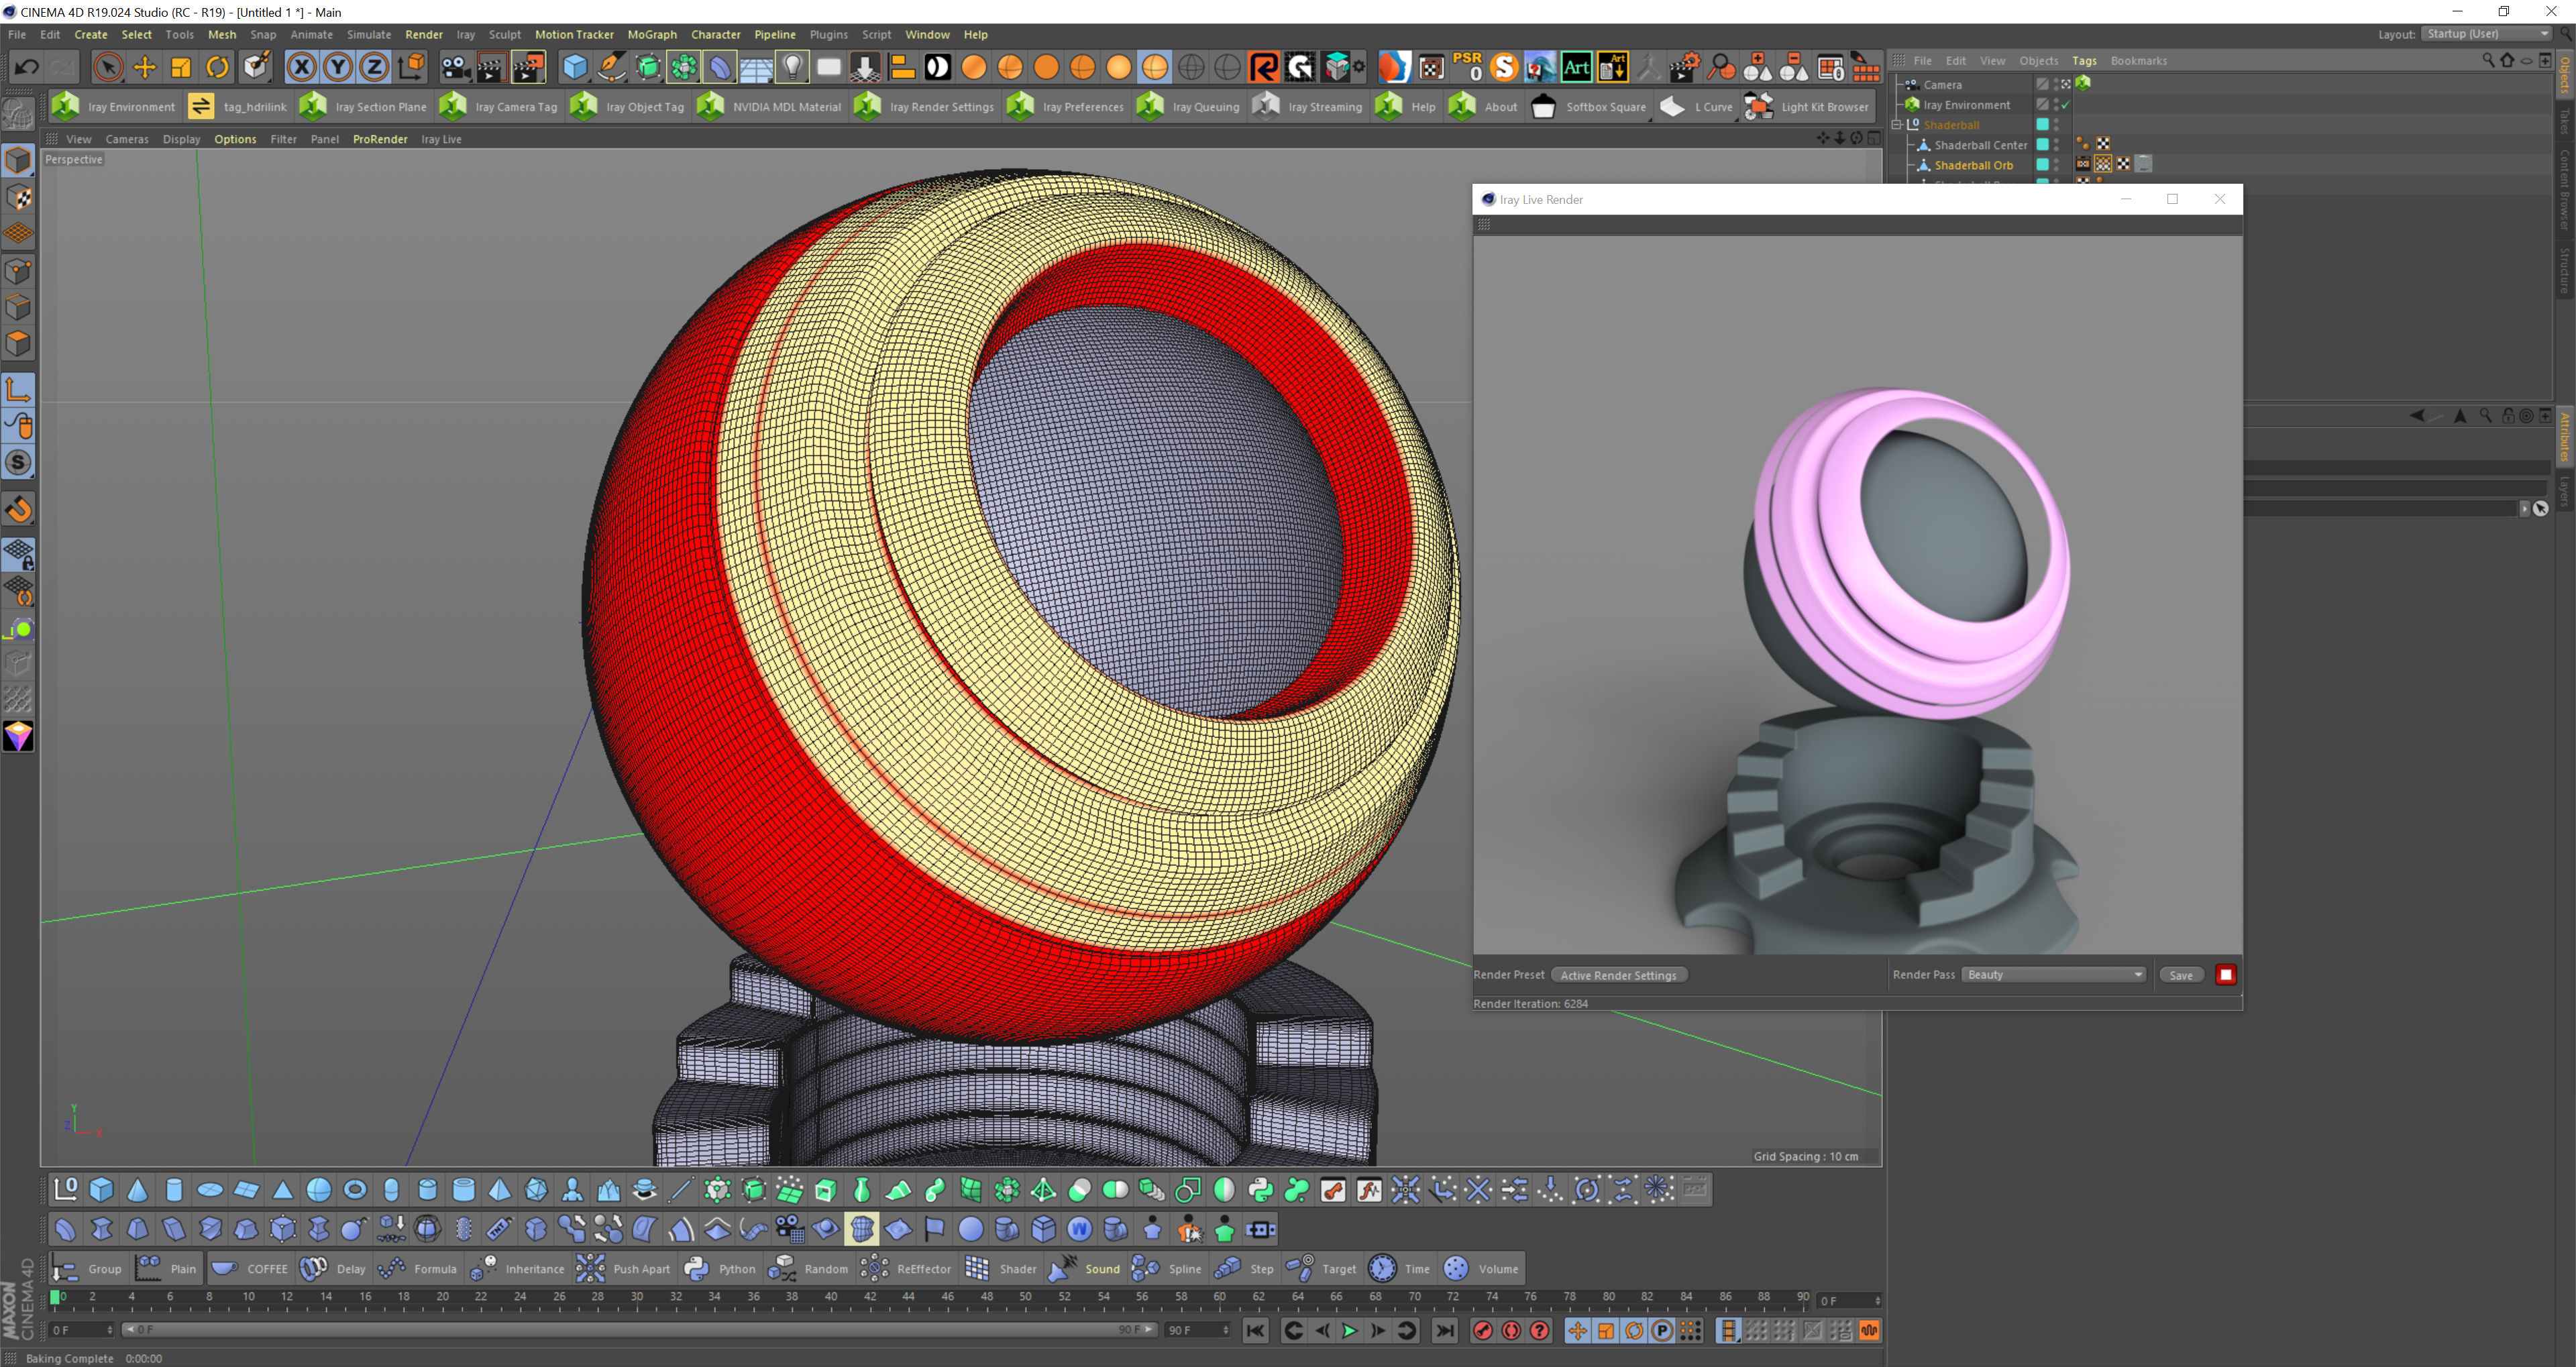Open Active Render Settings preset selector
This screenshot has height=1367, width=2576.
[1618, 975]
